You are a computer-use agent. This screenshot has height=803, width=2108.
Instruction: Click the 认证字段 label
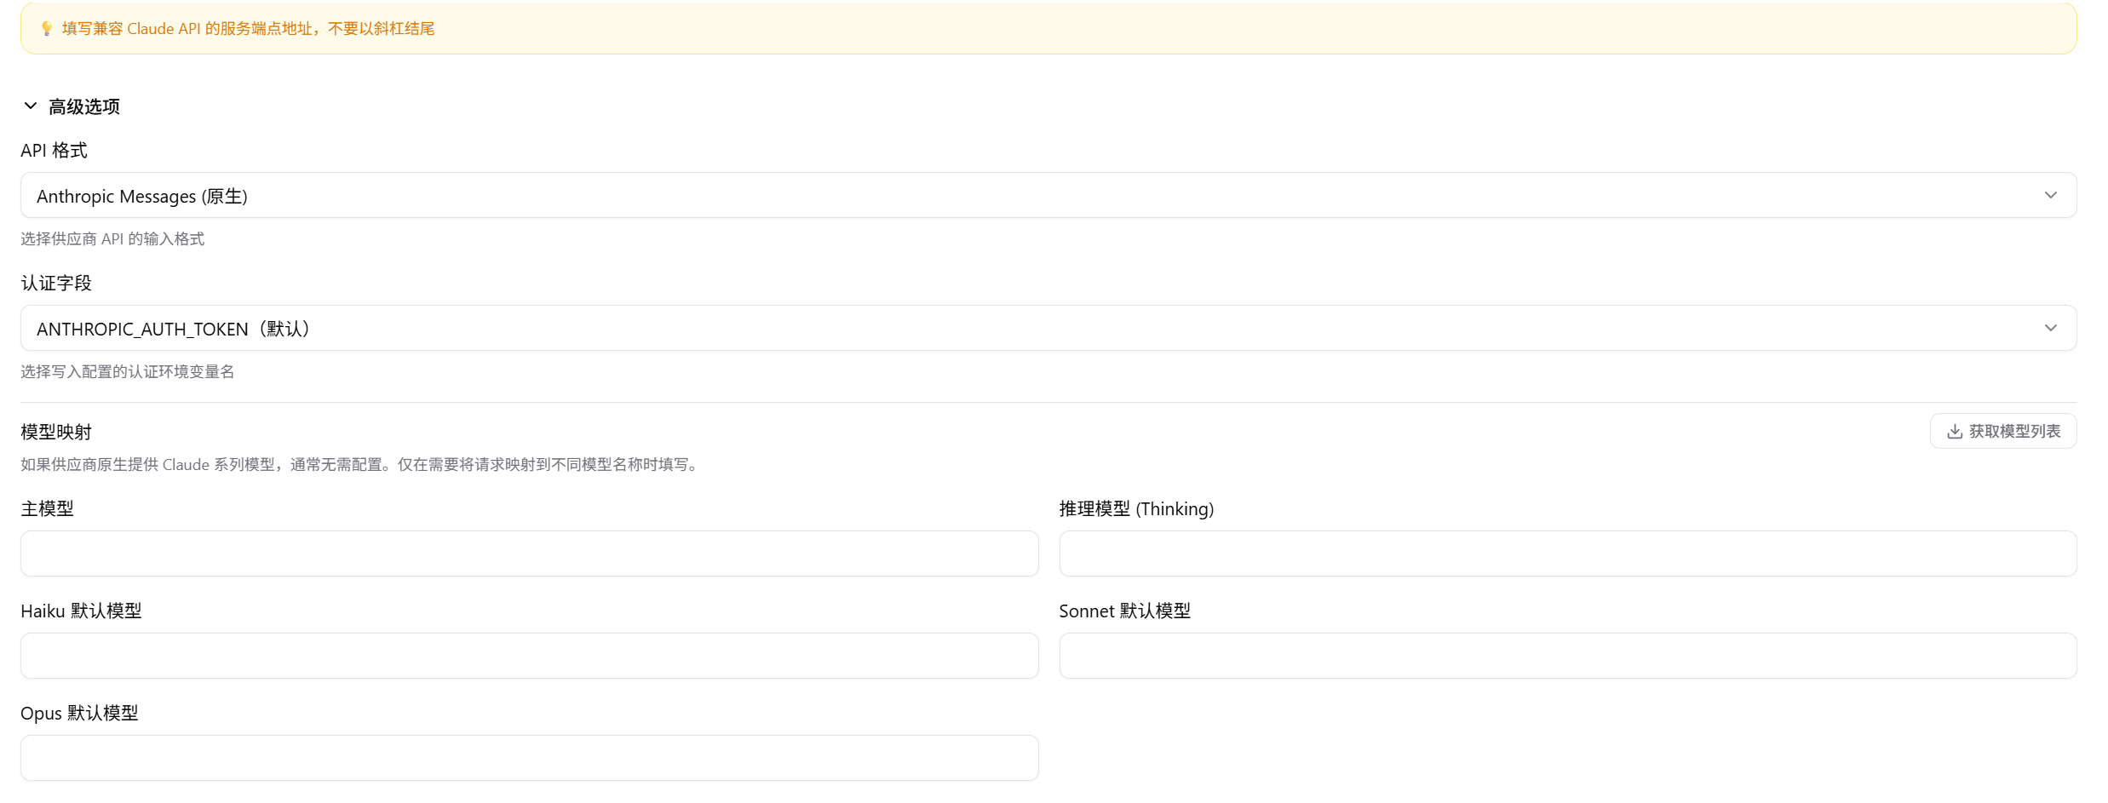point(56,283)
